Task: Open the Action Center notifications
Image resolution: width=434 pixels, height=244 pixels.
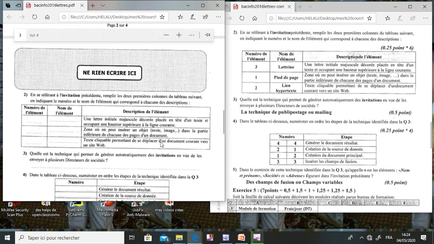Action: (x=423, y=238)
